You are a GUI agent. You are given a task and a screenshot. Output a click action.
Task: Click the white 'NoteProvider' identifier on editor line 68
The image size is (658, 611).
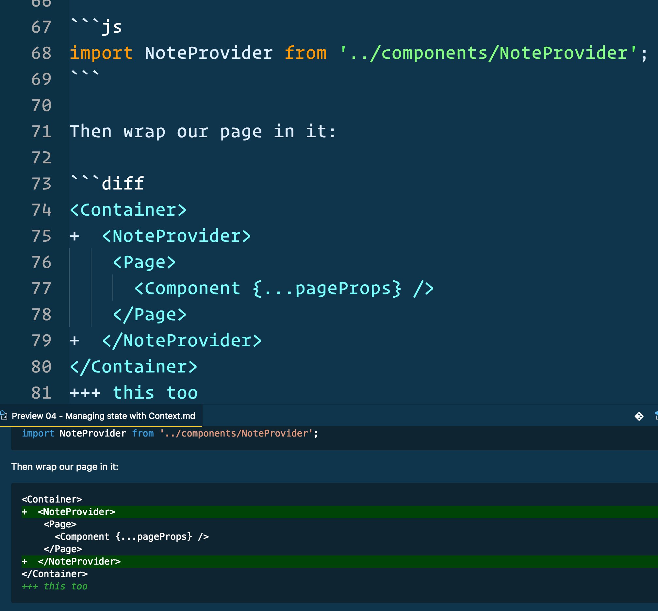pyautogui.click(x=209, y=53)
